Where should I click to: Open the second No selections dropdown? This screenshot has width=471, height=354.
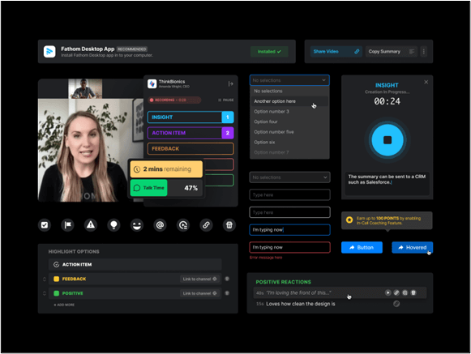(289, 177)
